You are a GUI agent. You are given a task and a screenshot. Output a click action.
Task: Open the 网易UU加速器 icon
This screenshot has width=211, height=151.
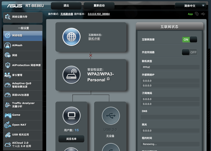tap(8, 95)
